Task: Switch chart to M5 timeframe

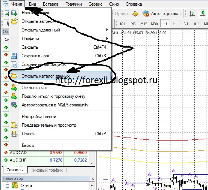Action: pos(133,24)
